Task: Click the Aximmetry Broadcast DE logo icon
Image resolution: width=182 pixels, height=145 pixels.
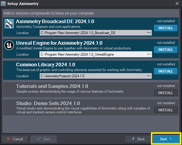Action: (x=9, y=24)
